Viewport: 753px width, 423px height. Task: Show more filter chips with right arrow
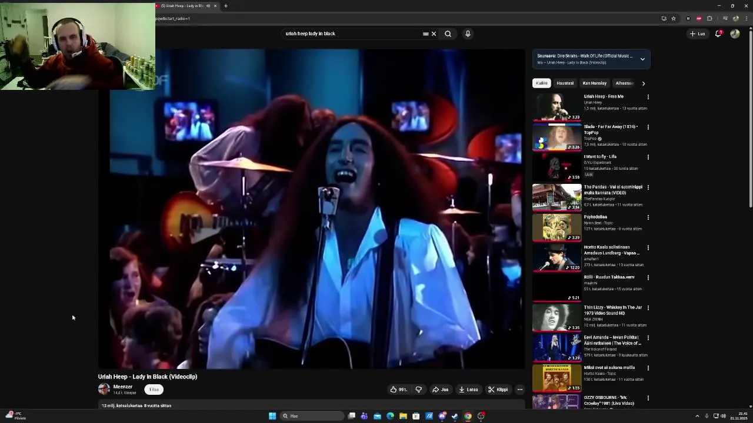pos(643,83)
